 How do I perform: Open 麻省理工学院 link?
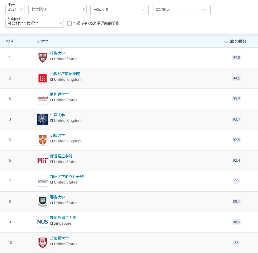pos(61,156)
